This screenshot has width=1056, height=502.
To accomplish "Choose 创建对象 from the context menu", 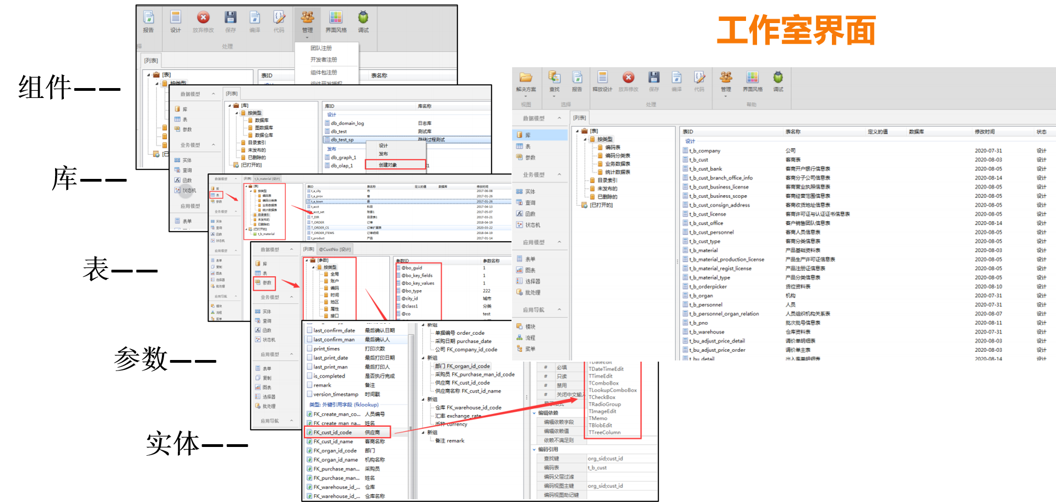I will click(x=388, y=165).
